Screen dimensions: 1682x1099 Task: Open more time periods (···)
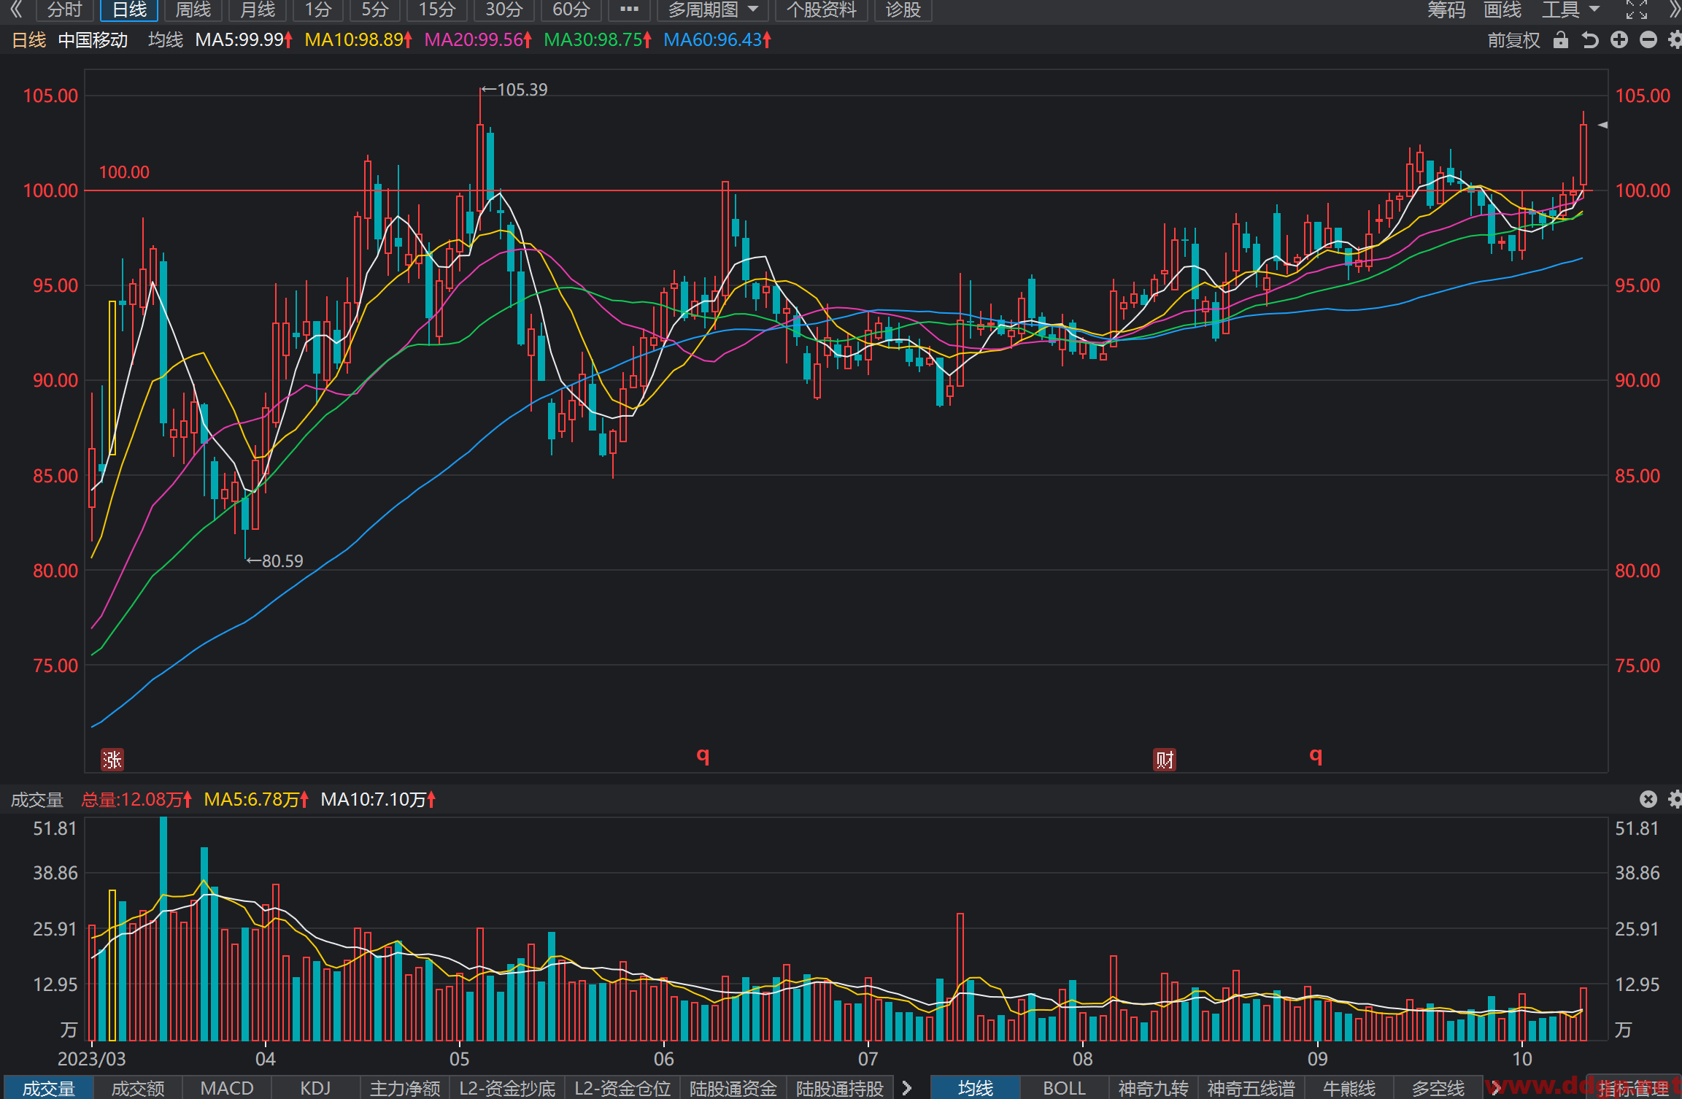click(629, 9)
